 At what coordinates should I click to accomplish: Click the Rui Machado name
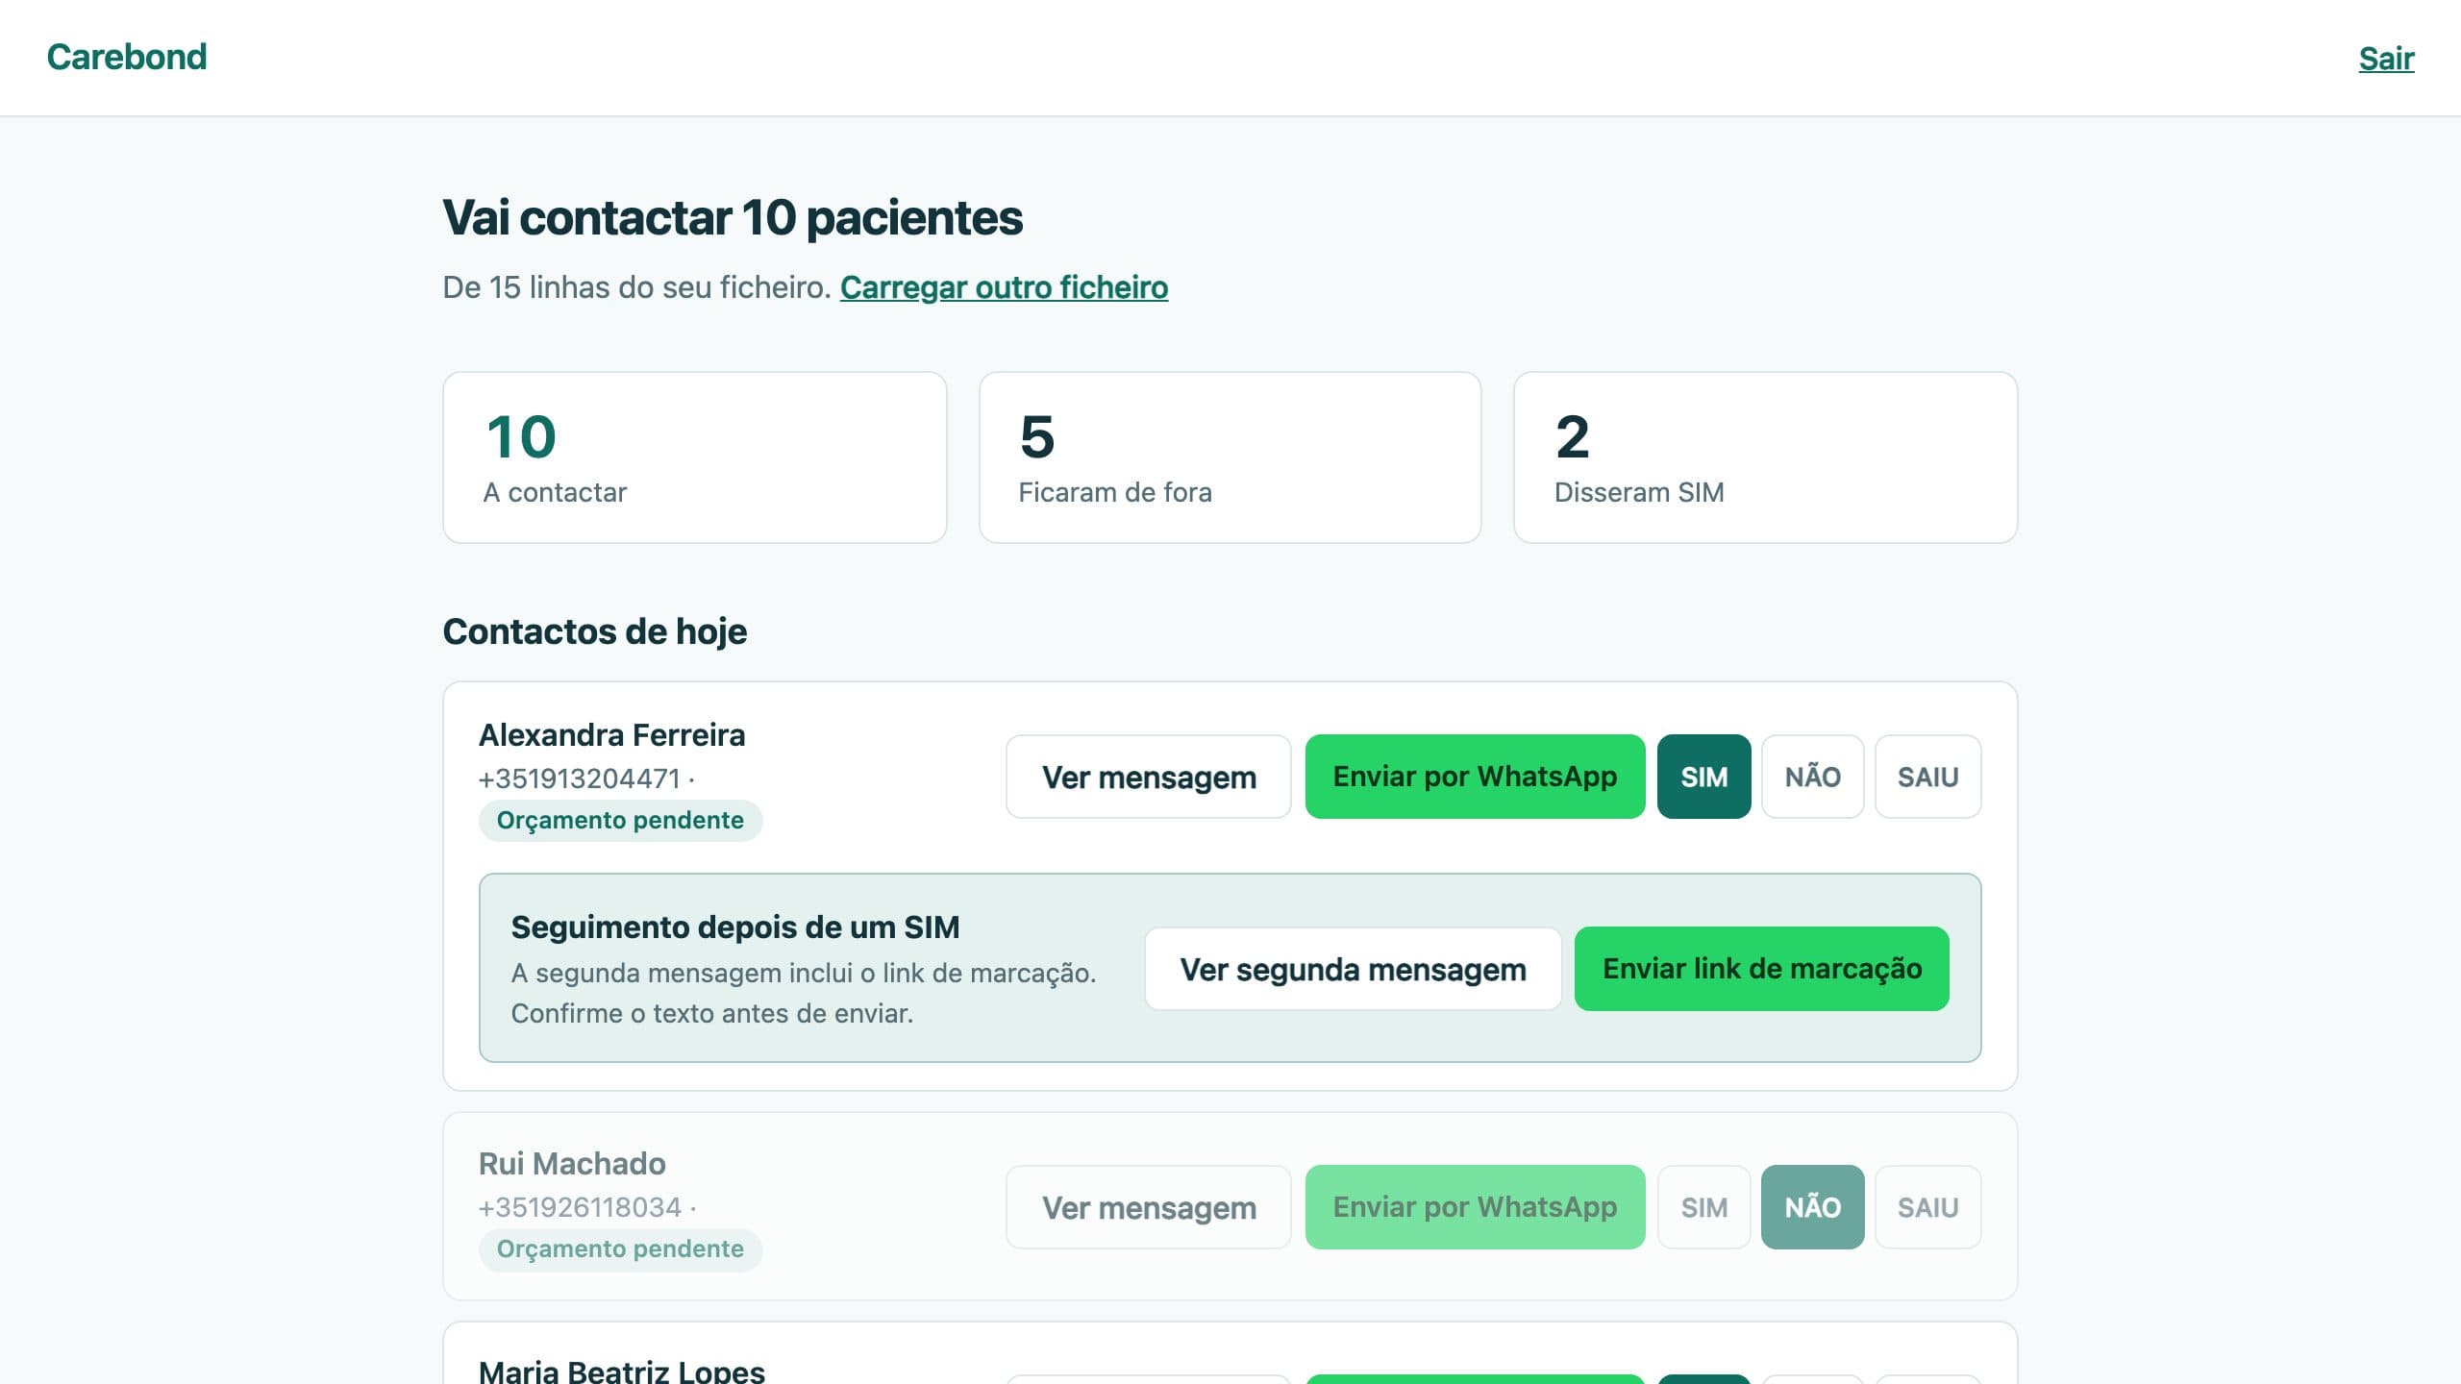(572, 1164)
